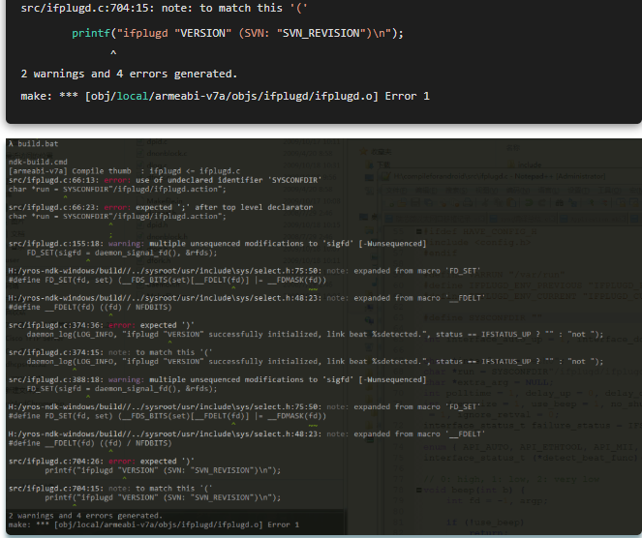This screenshot has width=642, height=538.
Task: Click the 'λ build.bat' prompt line in the terminal
Action: 34,143
